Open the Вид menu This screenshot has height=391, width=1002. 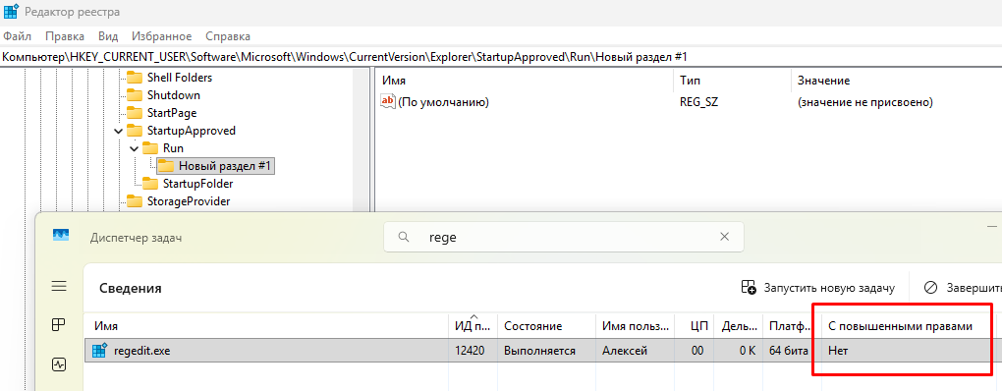pos(108,36)
